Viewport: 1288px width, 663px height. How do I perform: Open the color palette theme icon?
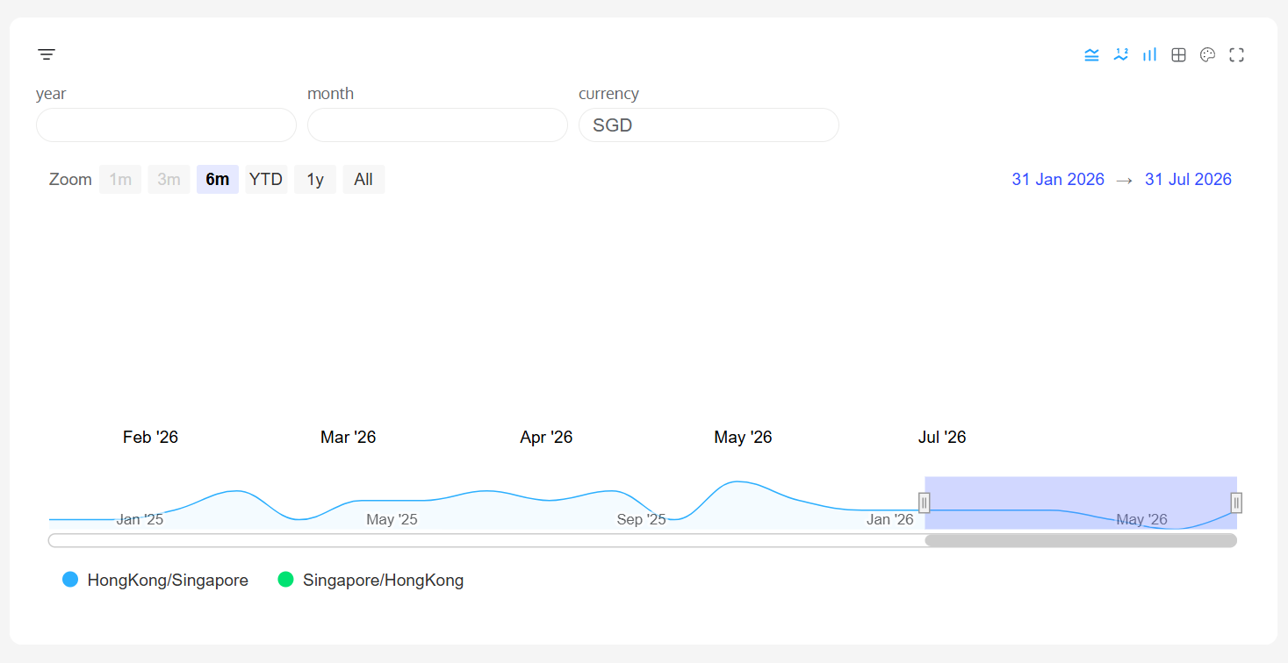coord(1207,55)
